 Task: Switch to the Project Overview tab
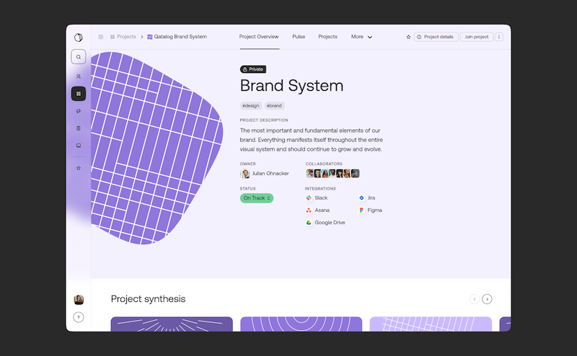coord(259,37)
